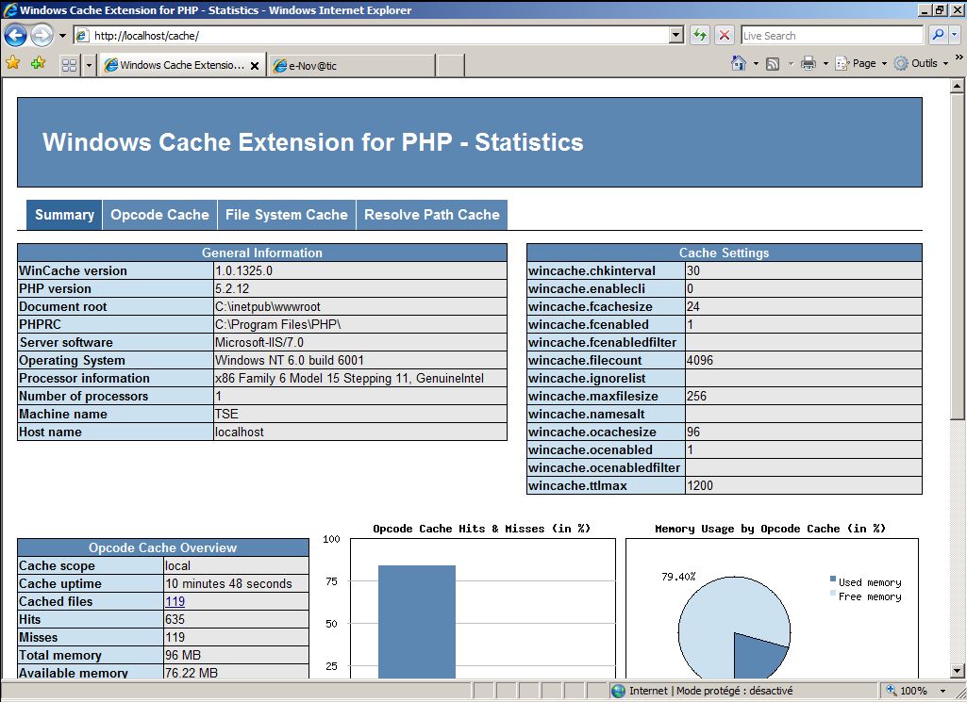The width and height of the screenshot is (967, 702).
Task: Click the Internet zone globe status icon
Action: coord(618,691)
